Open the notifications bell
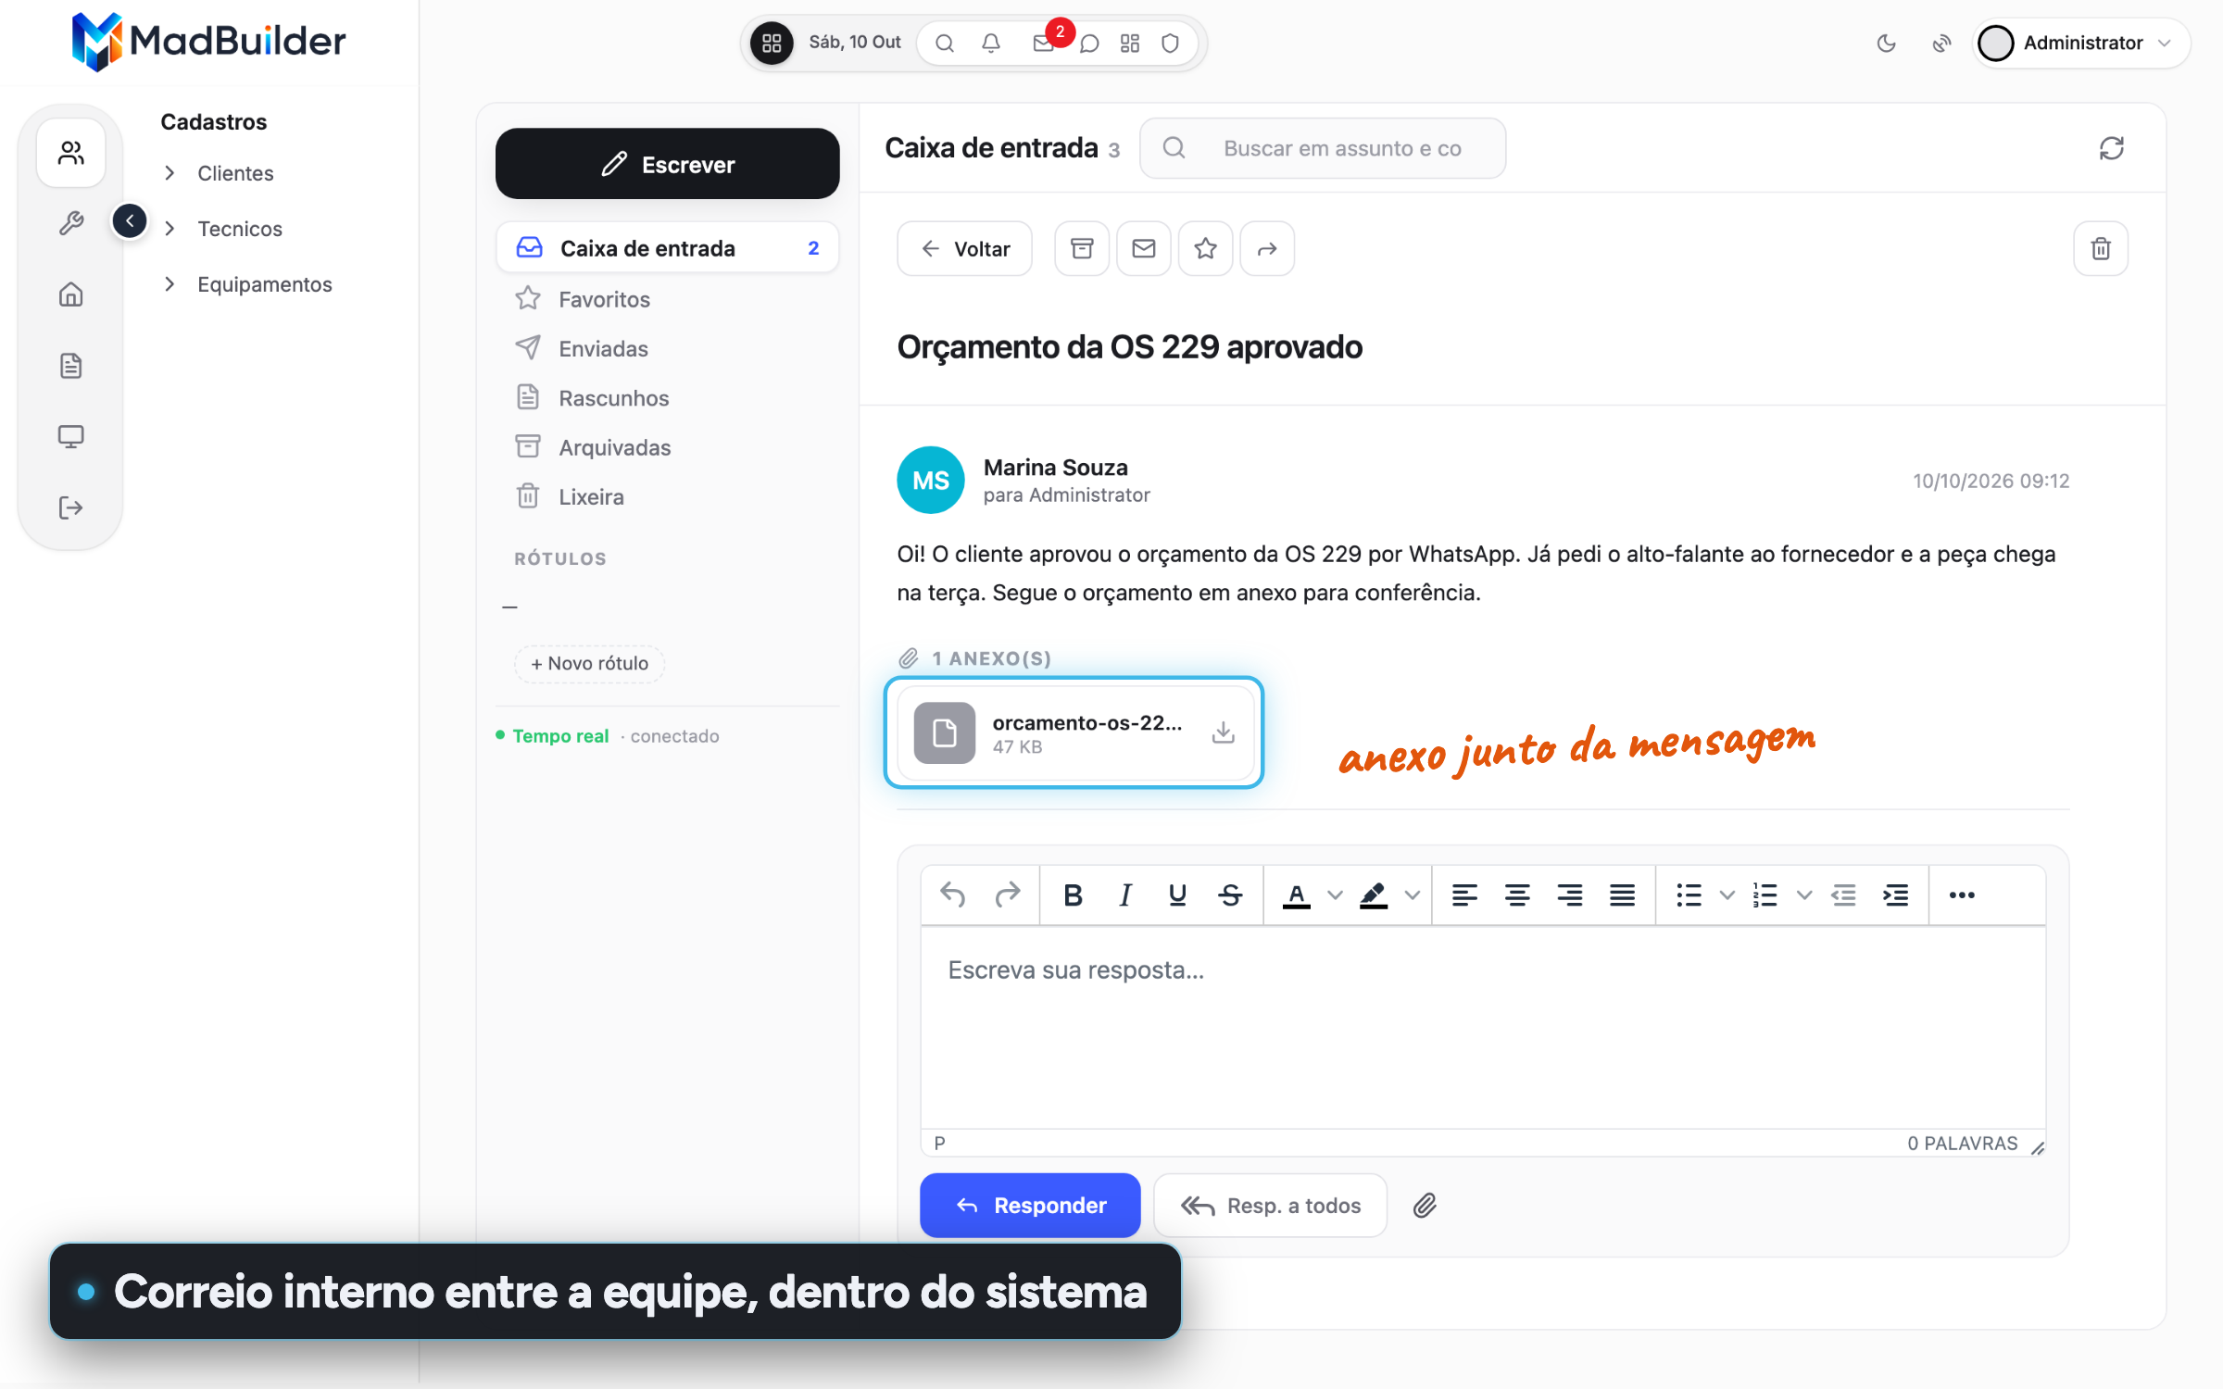Image resolution: width=2223 pixels, height=1389 pixels. (x=991, y=43)
